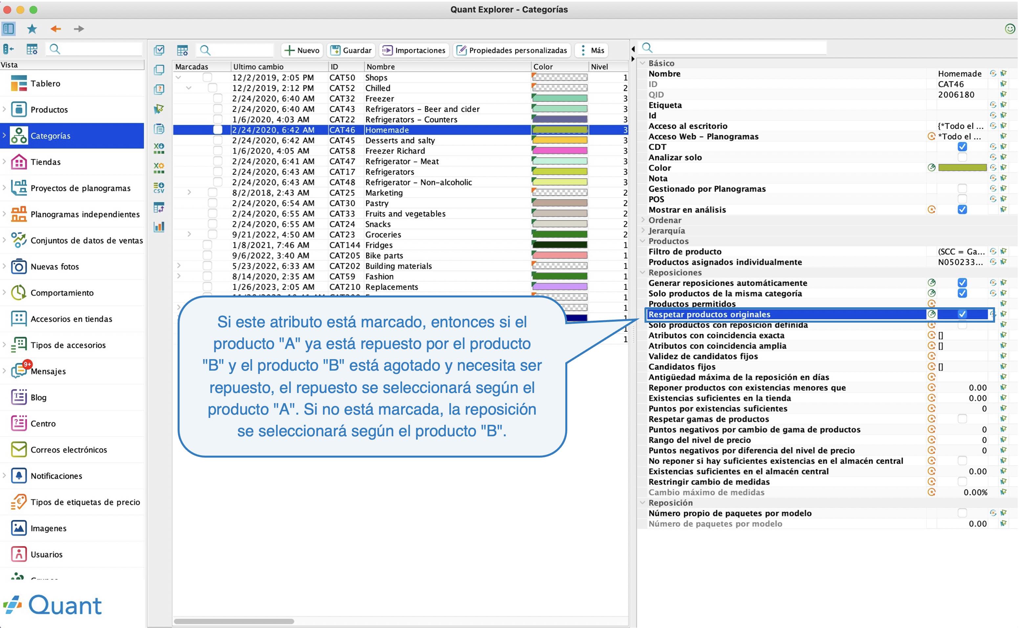The height and width of the screenshot is (628, 1020).
Task: Click the Guardar button
Action: click(351, 50)
